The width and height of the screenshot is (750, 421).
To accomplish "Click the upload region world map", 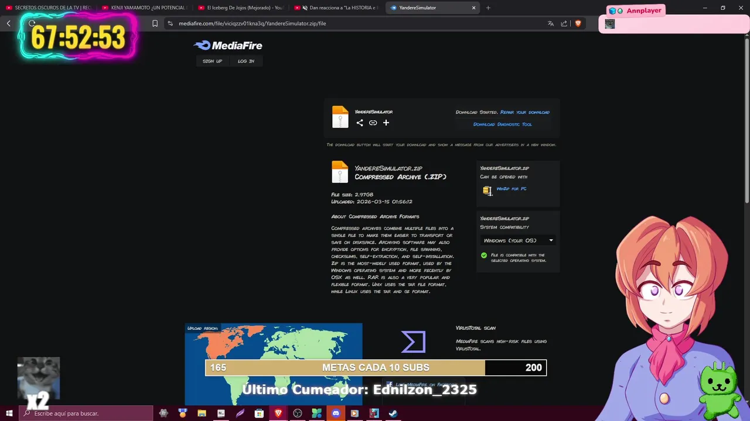I will point(274,364).
